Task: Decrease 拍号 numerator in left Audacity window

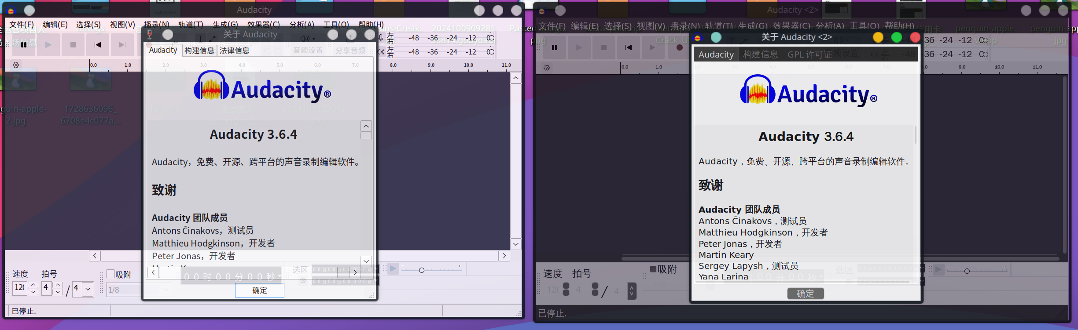Action: [58, 292]
